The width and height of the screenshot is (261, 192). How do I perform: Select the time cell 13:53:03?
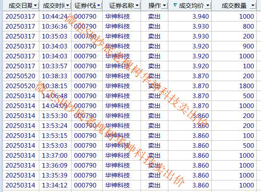[x=55, y=146]
